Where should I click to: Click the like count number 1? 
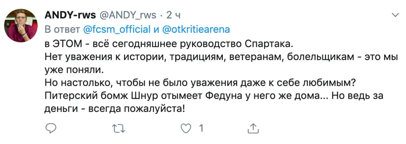(201, 128)
